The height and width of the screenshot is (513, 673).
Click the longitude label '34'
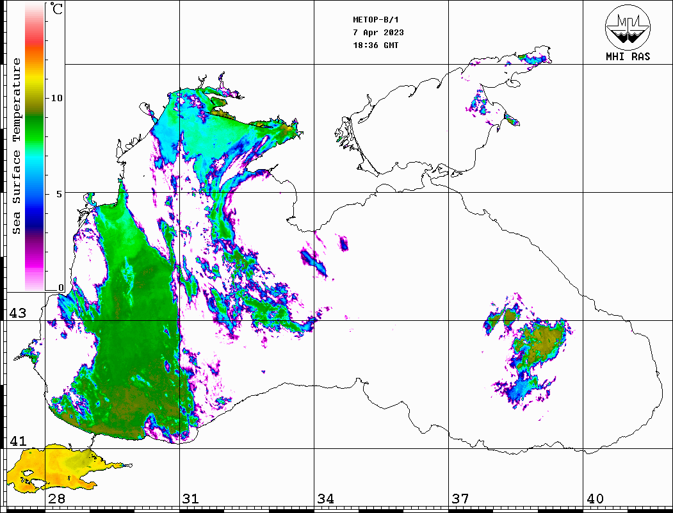pyautogui.click(x=326, y=498)
